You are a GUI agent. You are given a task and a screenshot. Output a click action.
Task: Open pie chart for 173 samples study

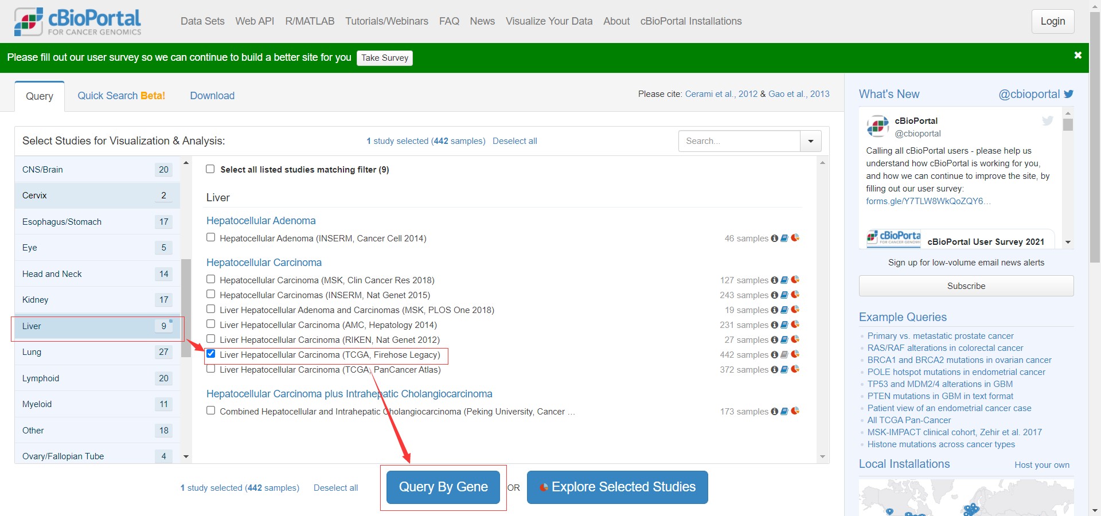pyautogui.click(x=795, y=411)
